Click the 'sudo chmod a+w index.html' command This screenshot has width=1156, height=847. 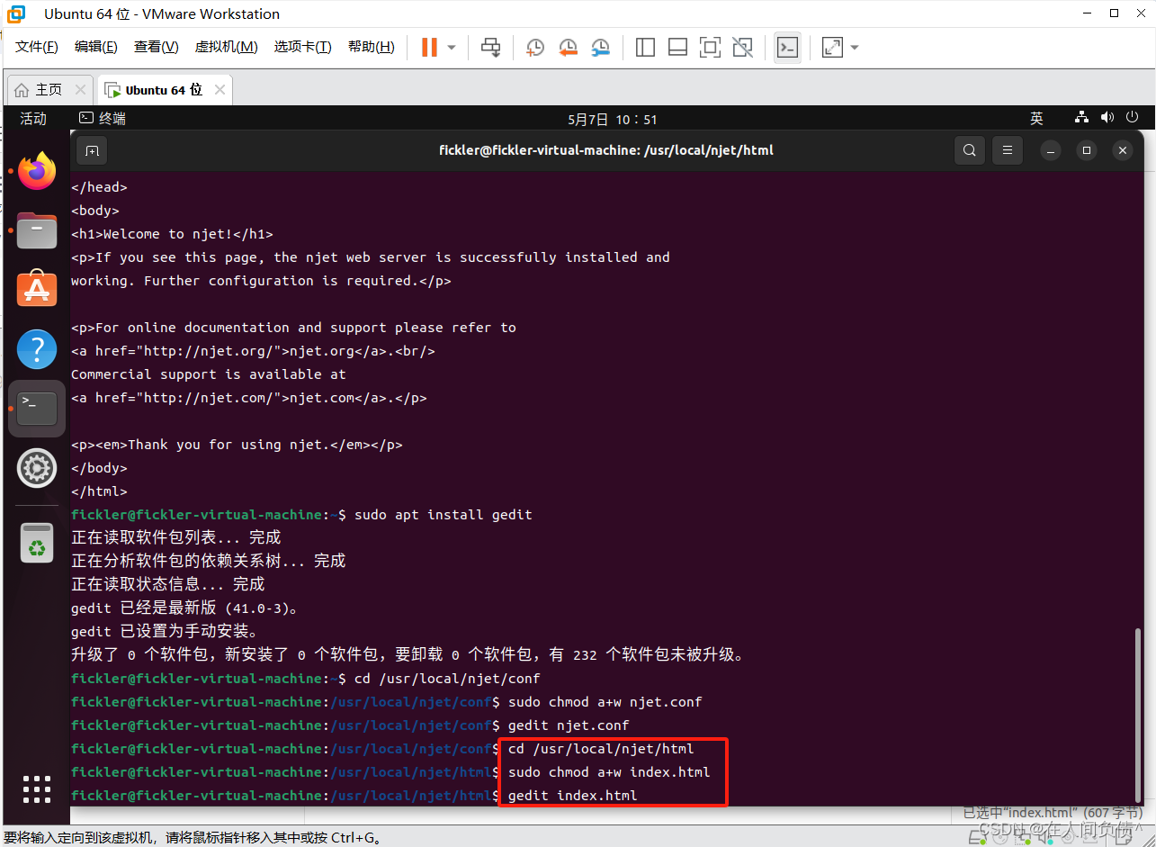[609, 772]
